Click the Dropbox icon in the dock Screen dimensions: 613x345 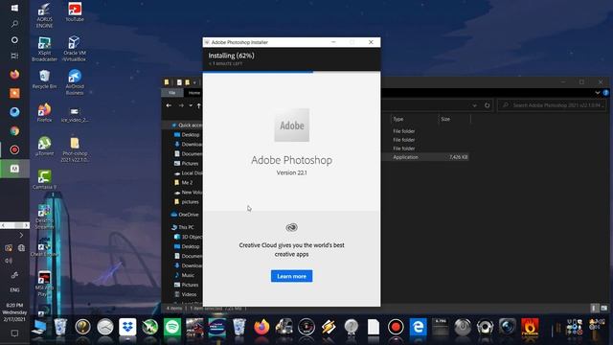pyautogui.click(x=127, y=327)
